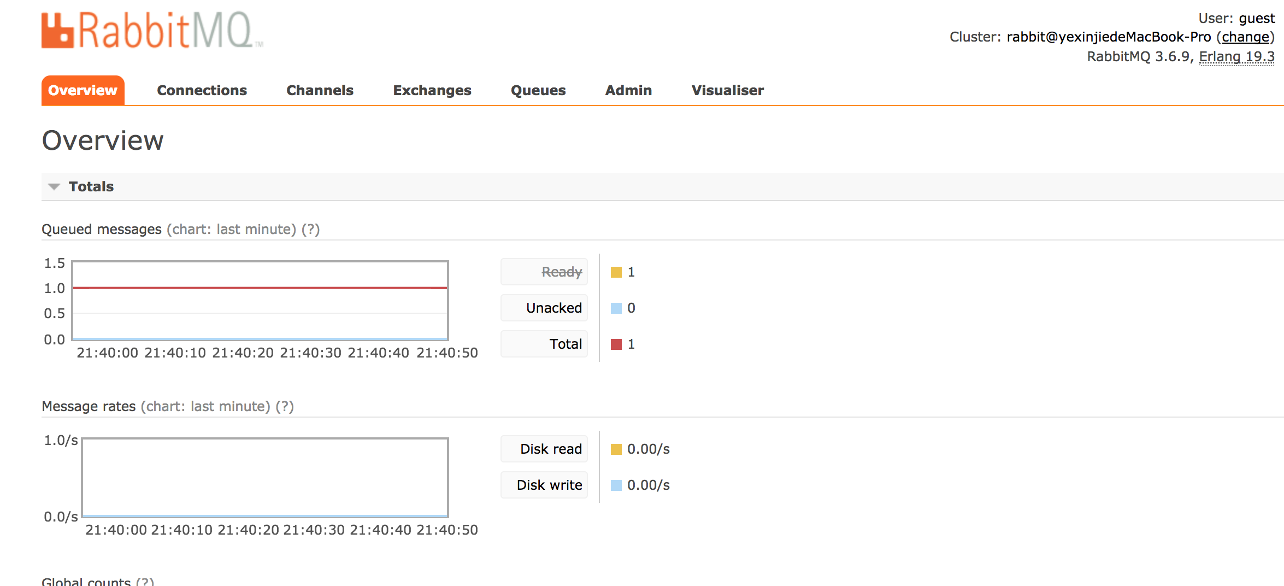Click the blue Unacked legend swatch
1284x586 pixels.
click(x=617, y=307)
